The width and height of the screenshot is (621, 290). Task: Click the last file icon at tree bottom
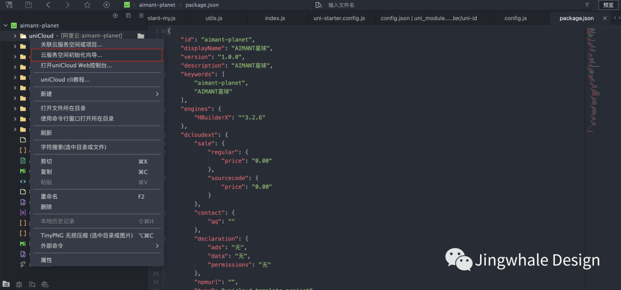(23, 264)
